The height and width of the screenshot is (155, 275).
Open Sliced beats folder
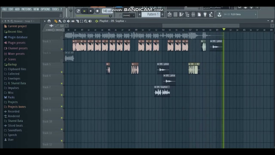(x=15, y=126)
